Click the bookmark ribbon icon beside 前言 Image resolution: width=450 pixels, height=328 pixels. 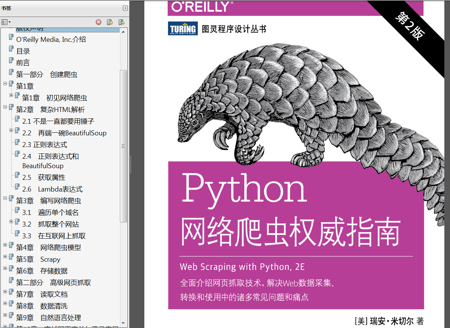[11, 60]
